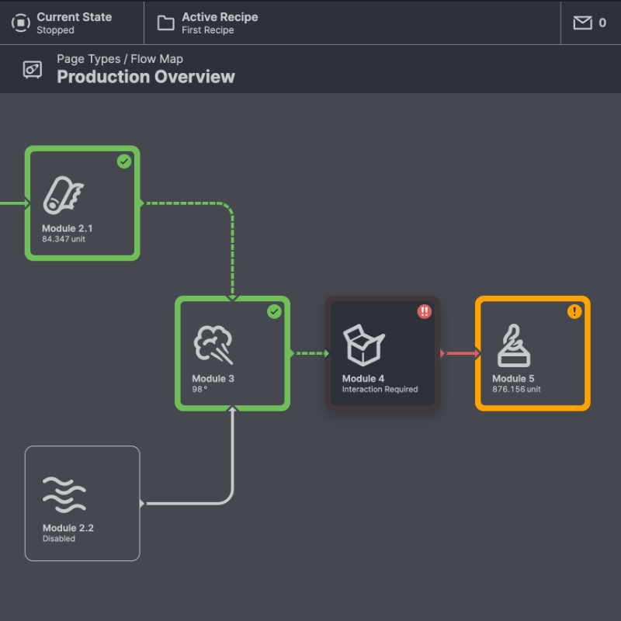The image size is (621, 621).
Task: Click the message count '0'
Action: (602, 23)
